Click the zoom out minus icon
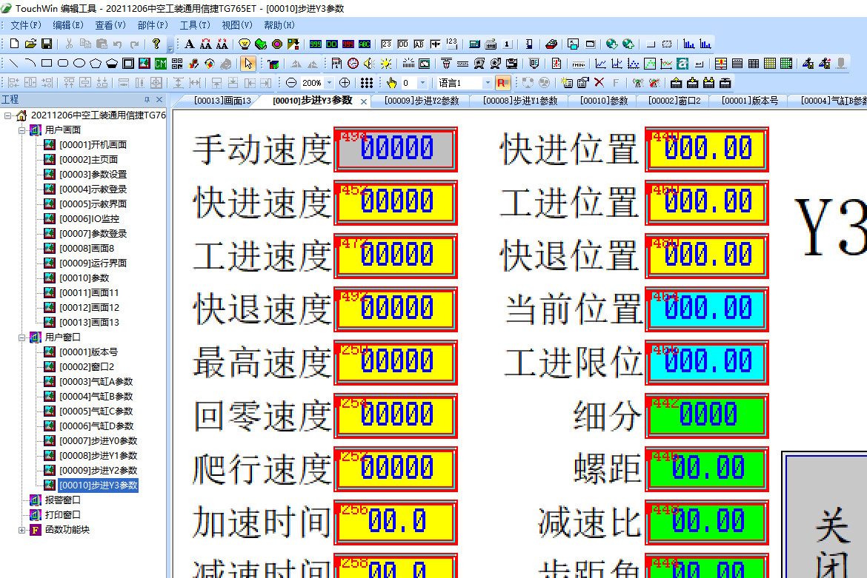Screen dimensions: 867x578 (291, 83)
